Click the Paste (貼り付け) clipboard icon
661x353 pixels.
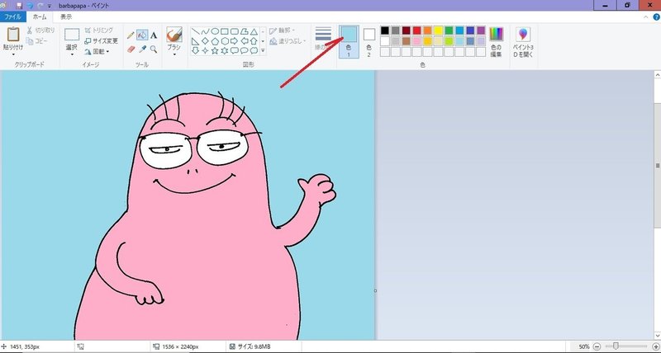pos(13,35)
